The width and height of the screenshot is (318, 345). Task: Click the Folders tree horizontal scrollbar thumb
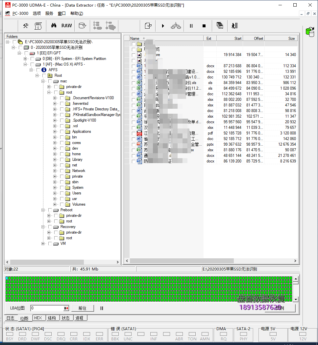pyautogui.click(x=47, y=262)
